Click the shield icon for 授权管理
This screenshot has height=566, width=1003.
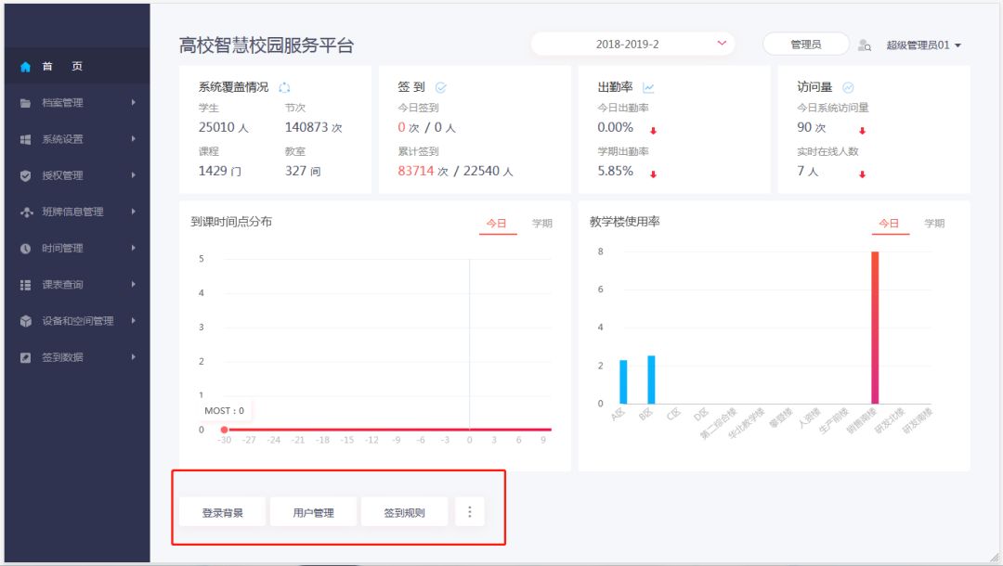click(25, 175)
